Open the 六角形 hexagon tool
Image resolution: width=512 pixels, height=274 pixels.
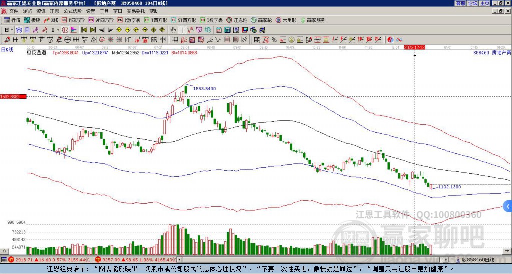286,20
